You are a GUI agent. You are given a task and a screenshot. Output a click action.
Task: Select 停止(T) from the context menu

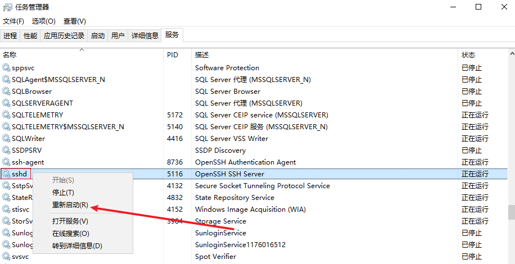coord(63,193)
